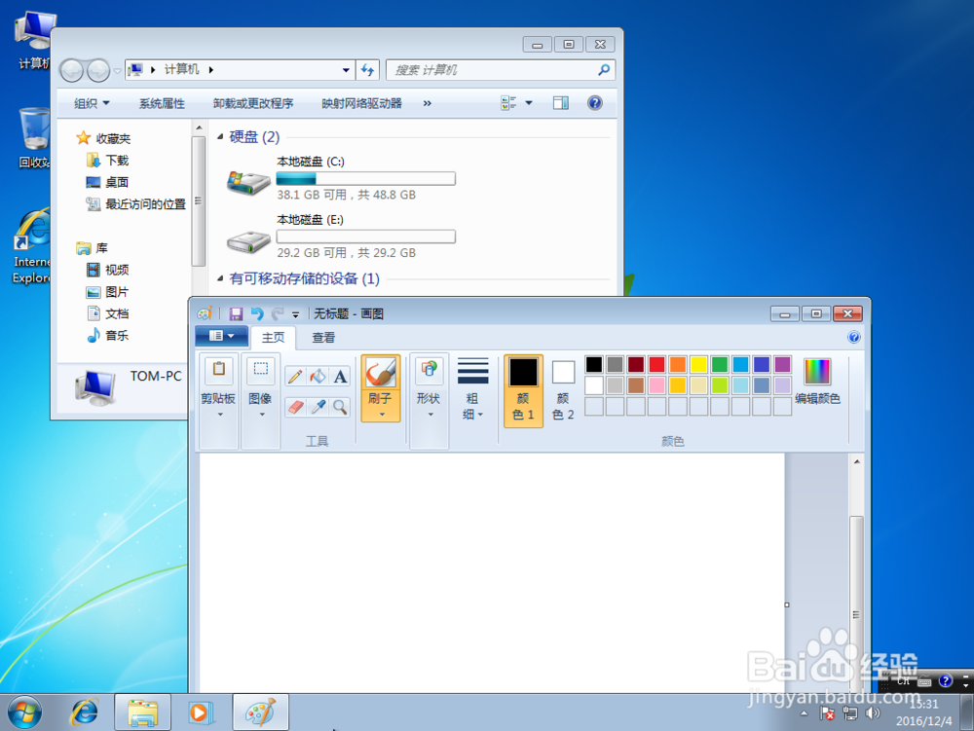974x731 pixels.
Task: Pick the green color swatch
Action: pos(720,364)
